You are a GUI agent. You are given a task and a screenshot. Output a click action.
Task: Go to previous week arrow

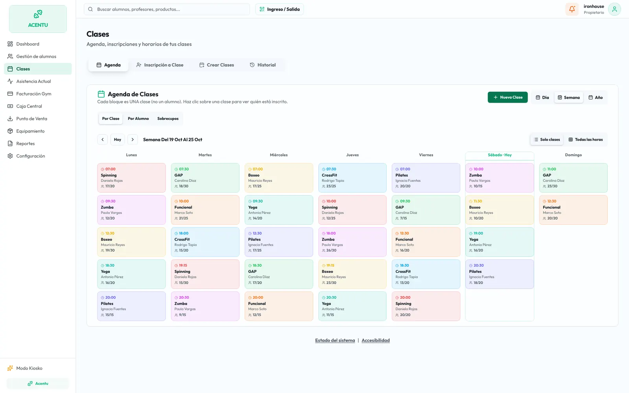(x=103, y=140)
